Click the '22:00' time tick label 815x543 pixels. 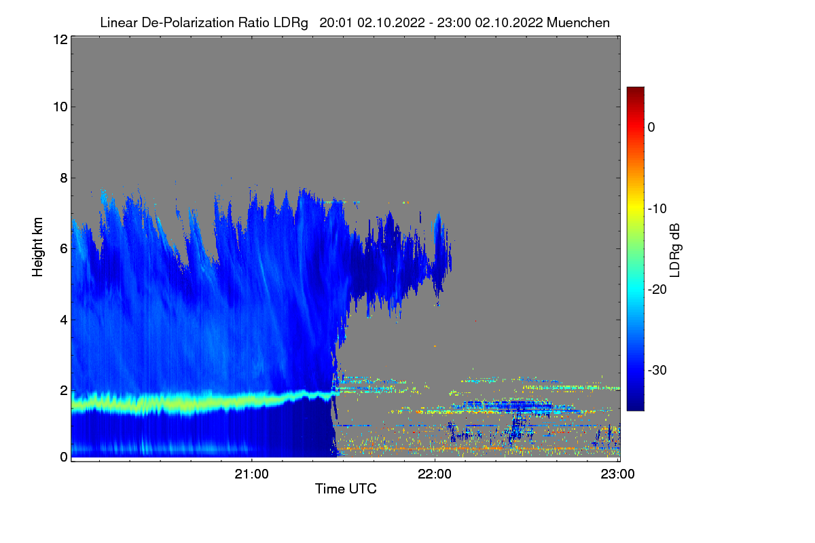coord(435,474)
